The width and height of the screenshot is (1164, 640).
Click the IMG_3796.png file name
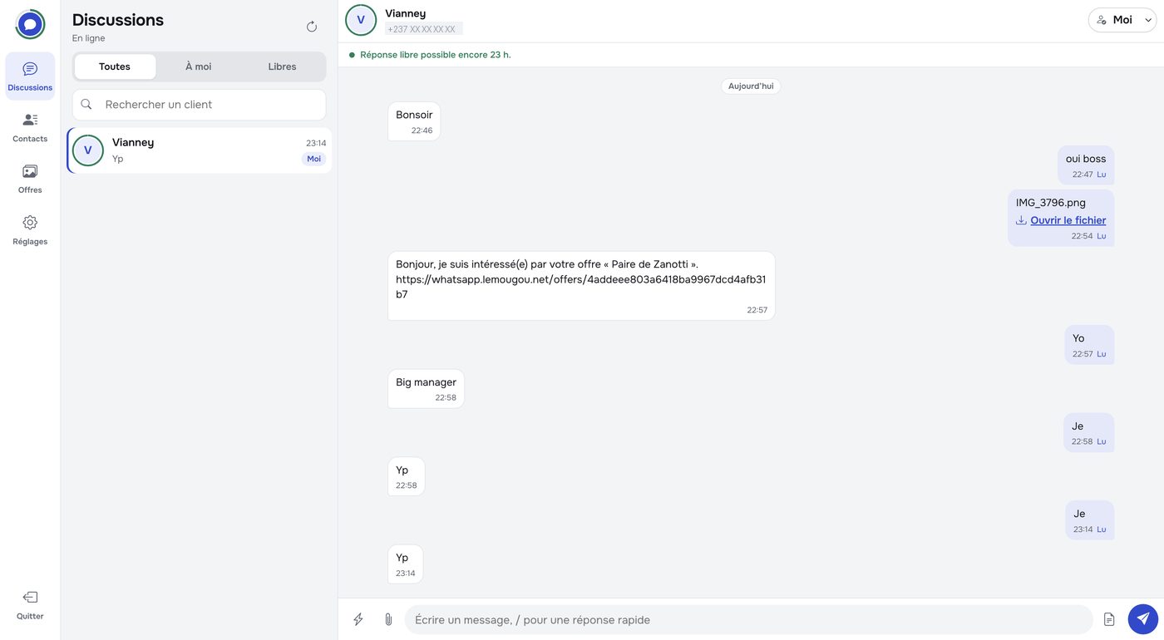point(1051,202)
